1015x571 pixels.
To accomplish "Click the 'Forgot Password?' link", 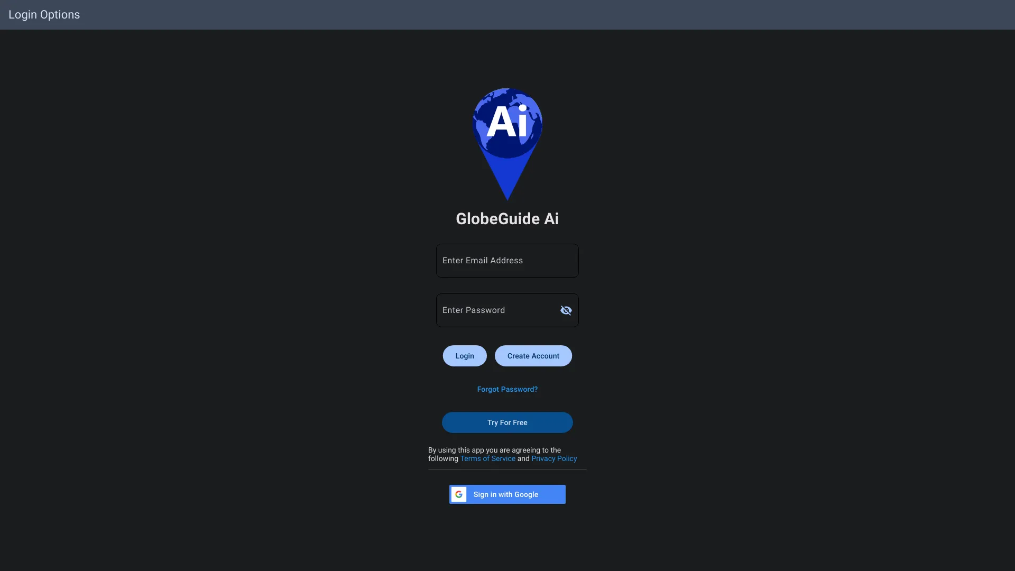I will point(508,389).
